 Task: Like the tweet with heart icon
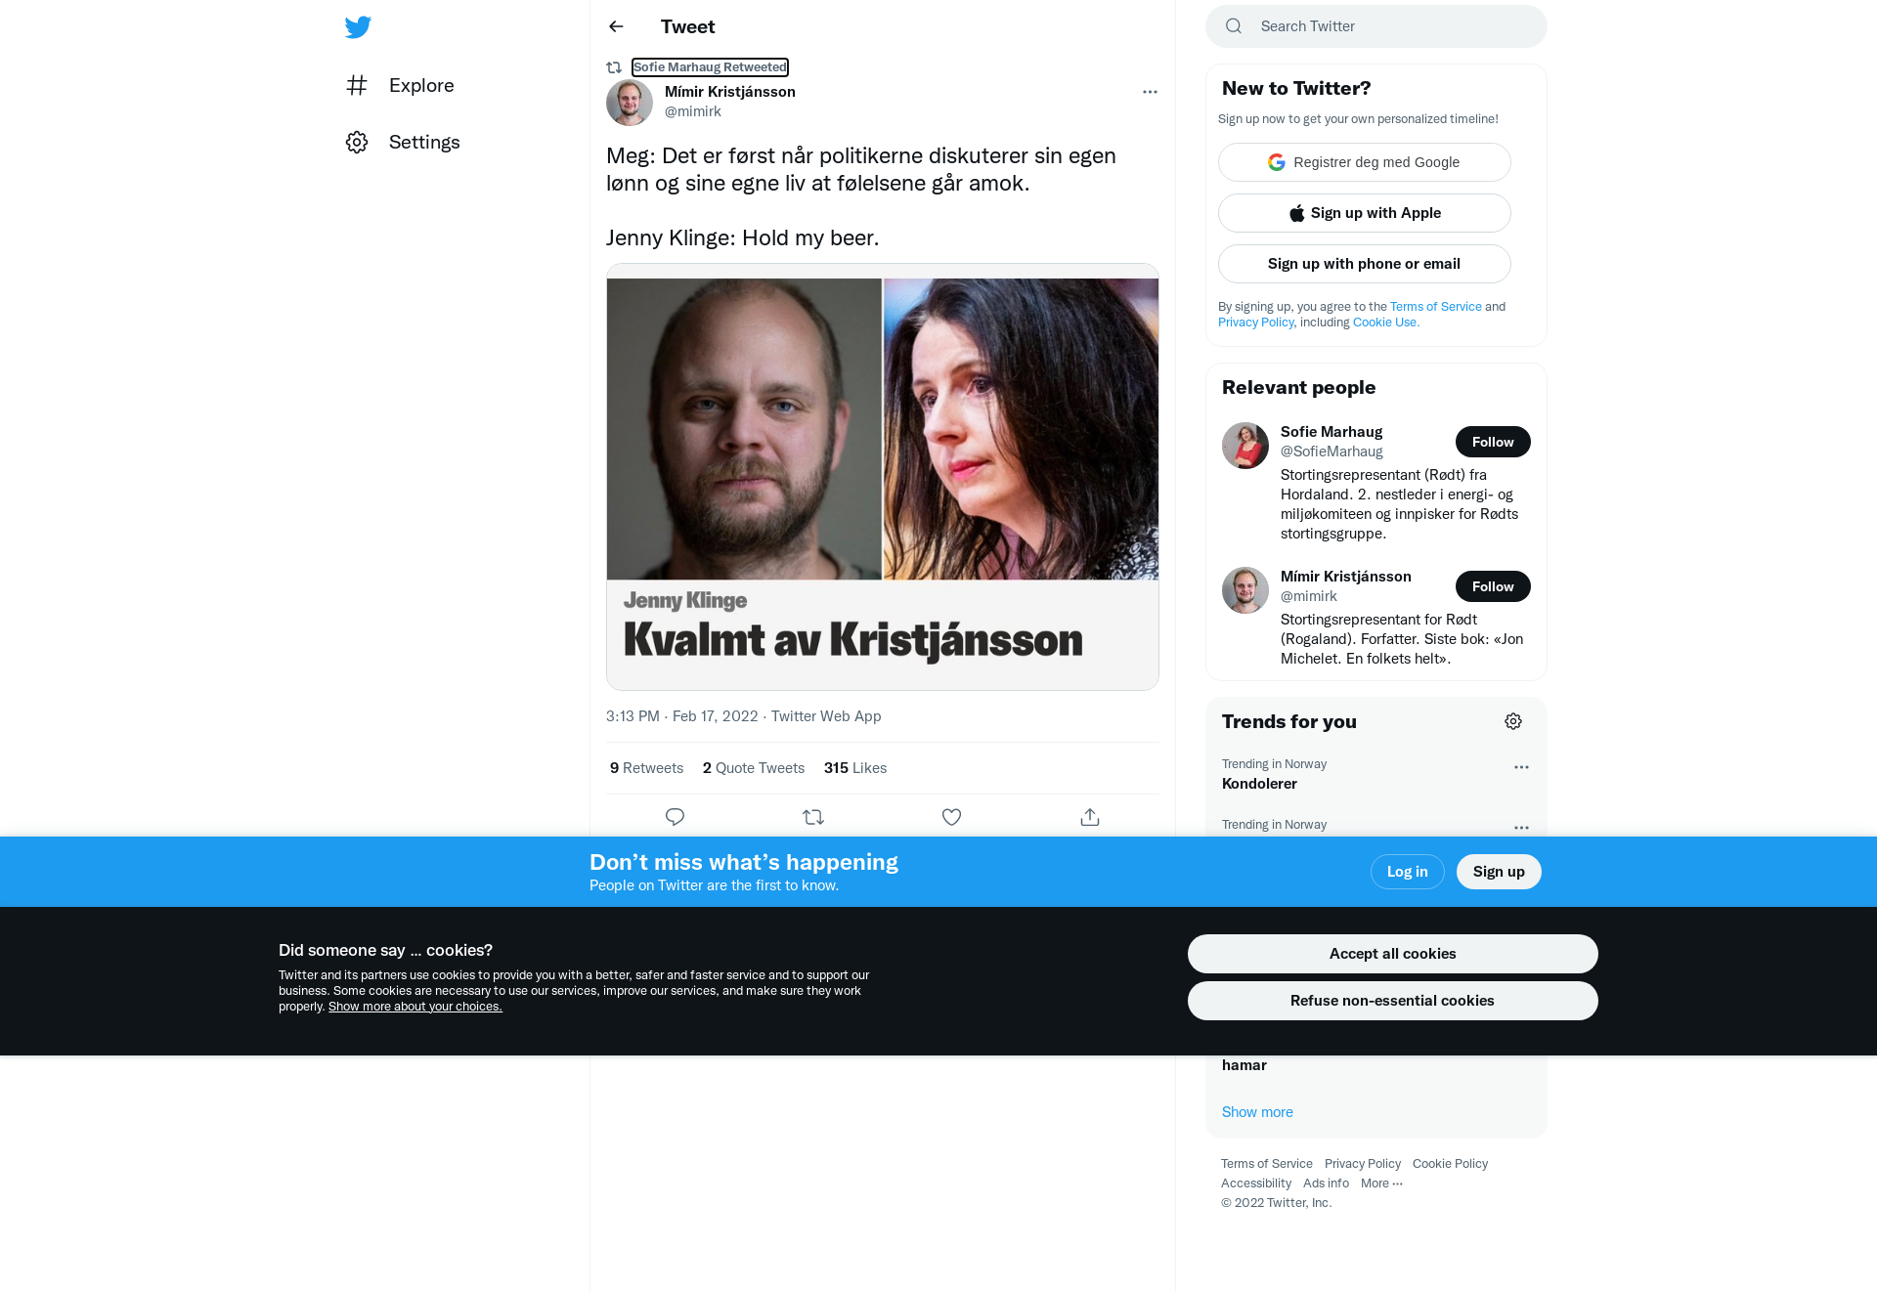[x=951, y=817]
